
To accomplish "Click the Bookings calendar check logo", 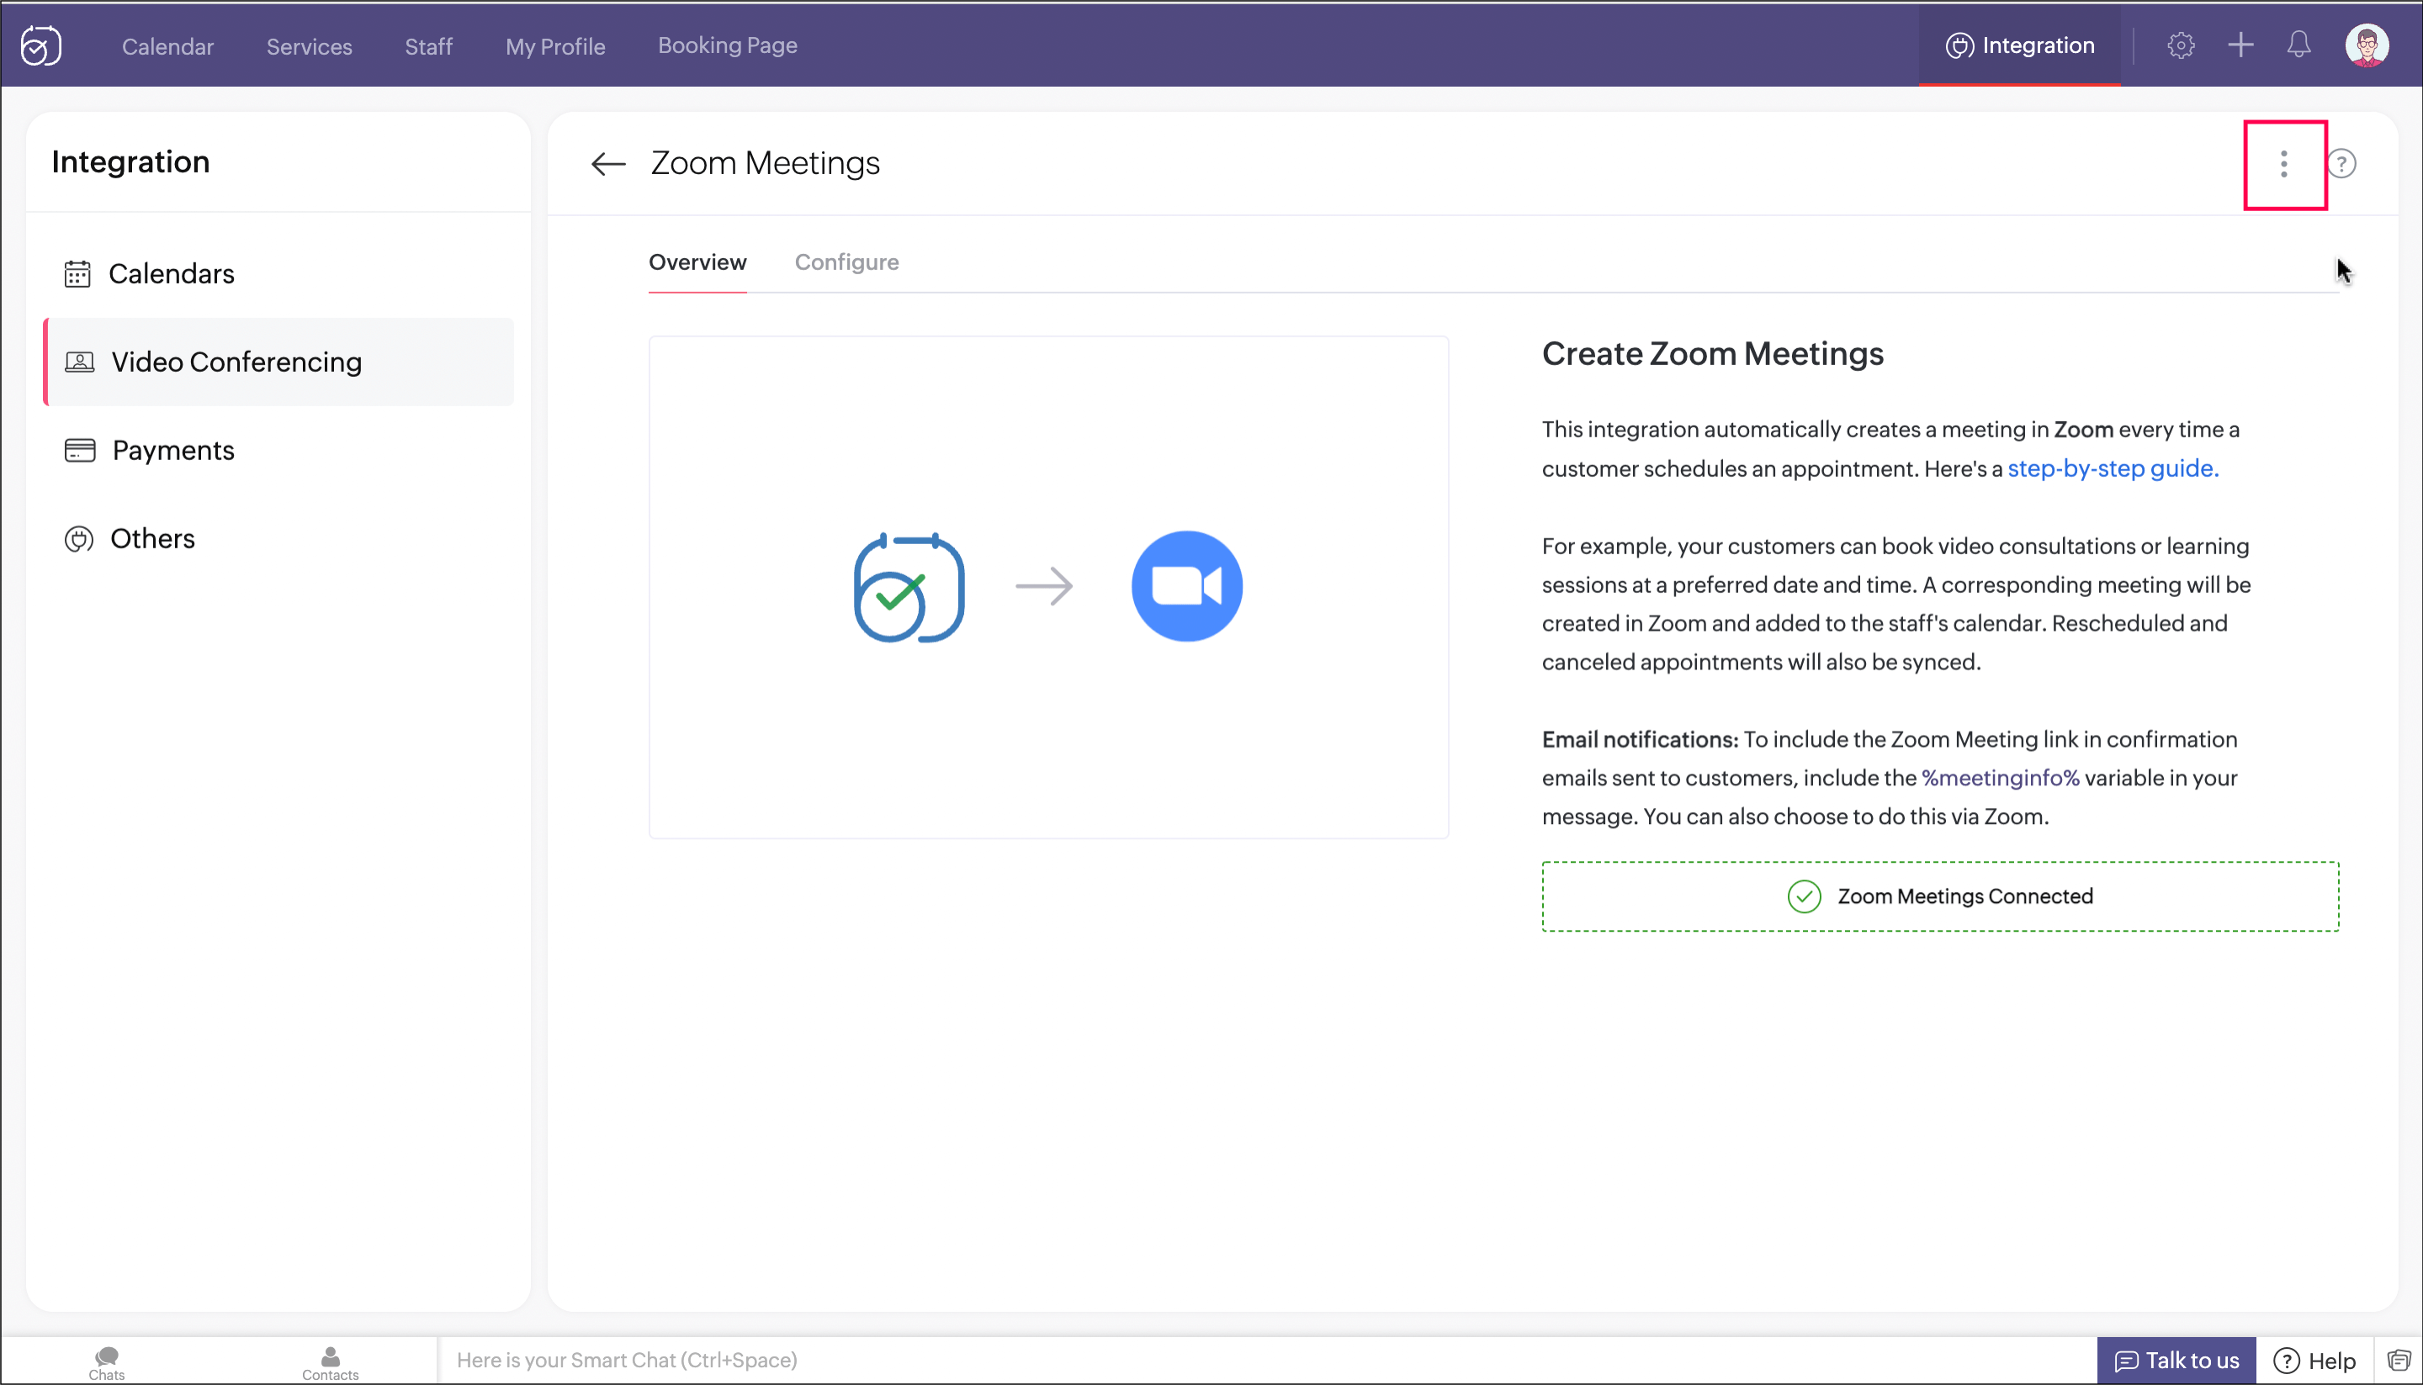I will tap(909, 587).
